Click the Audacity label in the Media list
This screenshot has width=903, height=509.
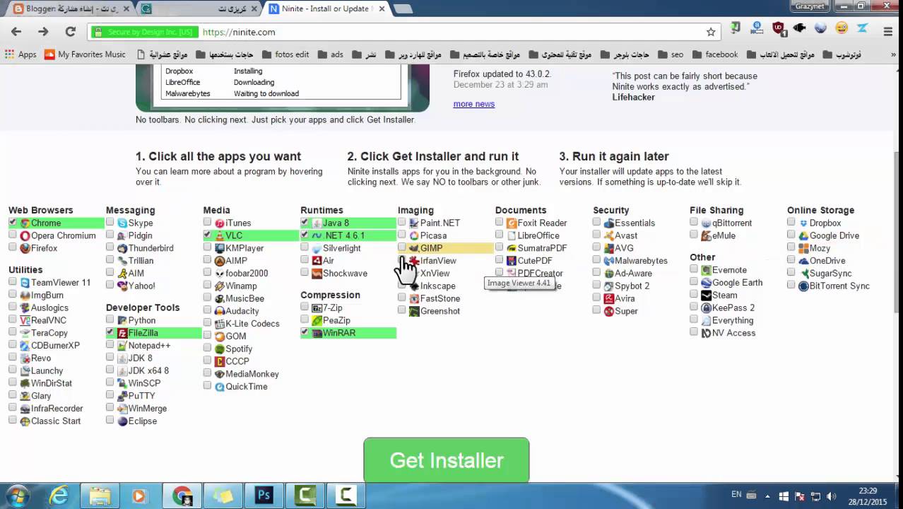[x=242, y=311]
